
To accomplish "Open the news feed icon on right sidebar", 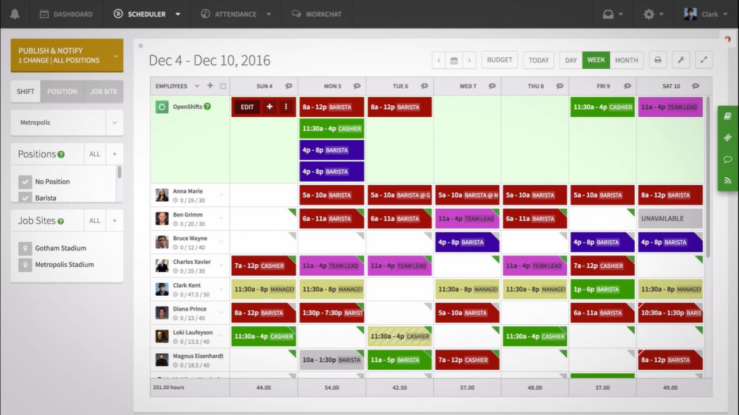I will point(727,181).
